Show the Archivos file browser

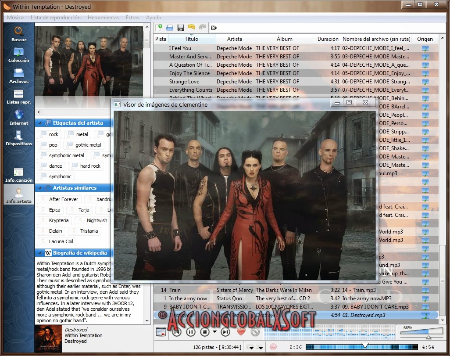[x=19, y=76]
